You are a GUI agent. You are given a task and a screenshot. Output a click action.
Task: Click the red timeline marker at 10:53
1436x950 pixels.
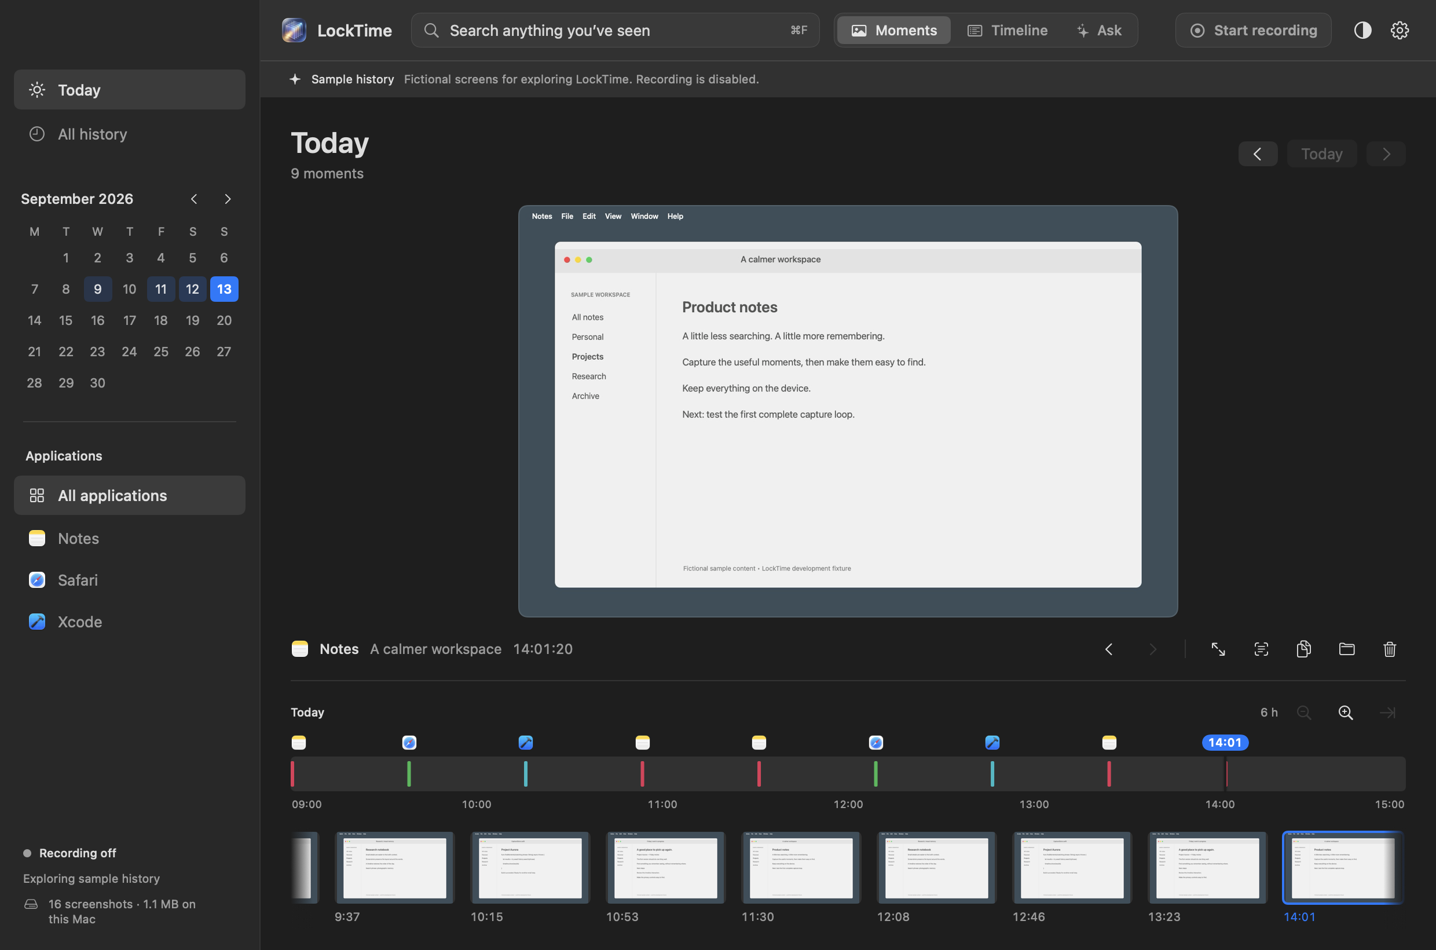[x=642, y=774]
